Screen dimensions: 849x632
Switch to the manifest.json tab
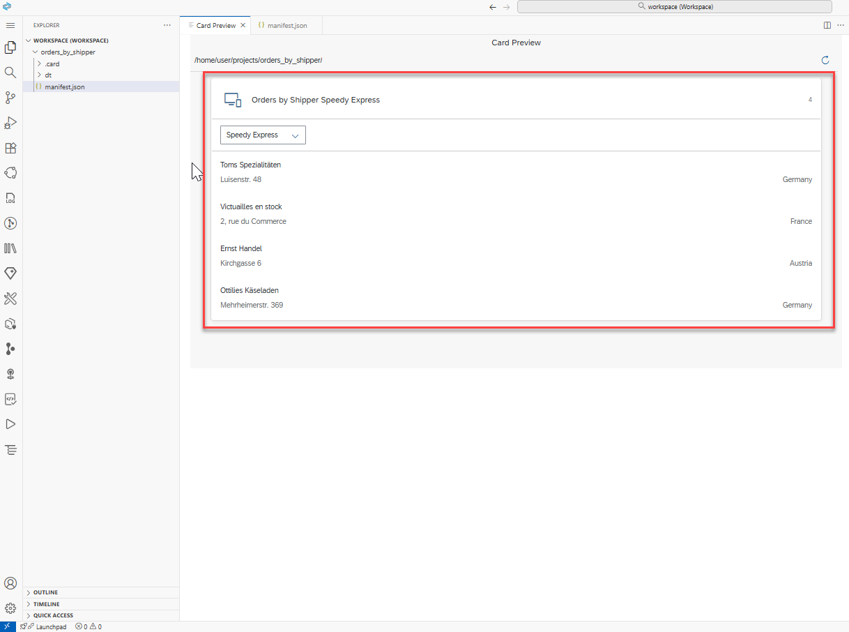coord(286,25)
